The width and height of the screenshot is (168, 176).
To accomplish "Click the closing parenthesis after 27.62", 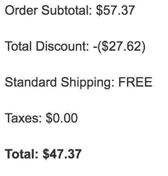I will click(144, 47).
